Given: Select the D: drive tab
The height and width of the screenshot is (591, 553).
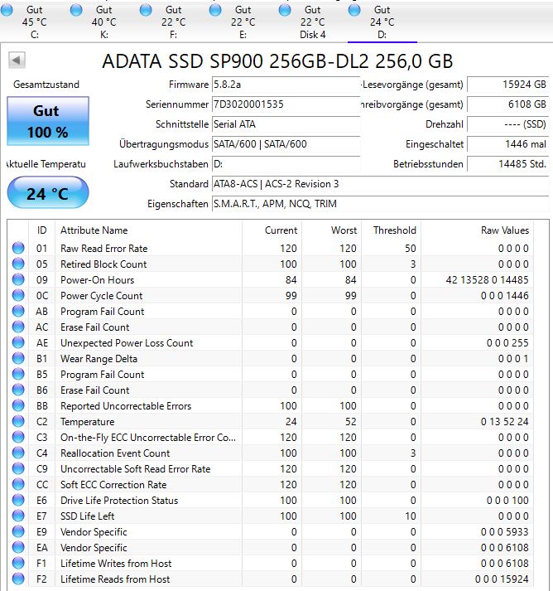Looking at the screenshot, I should (x=382, y=22).
